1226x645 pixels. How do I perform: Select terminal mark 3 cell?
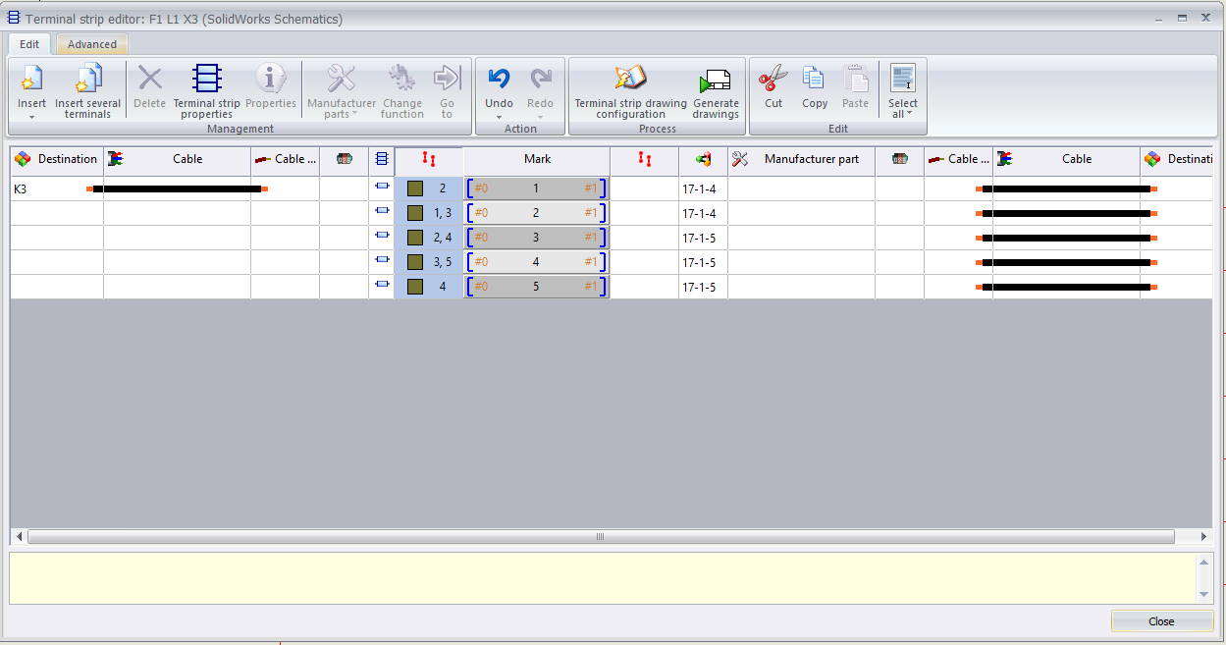coord(536,238)
